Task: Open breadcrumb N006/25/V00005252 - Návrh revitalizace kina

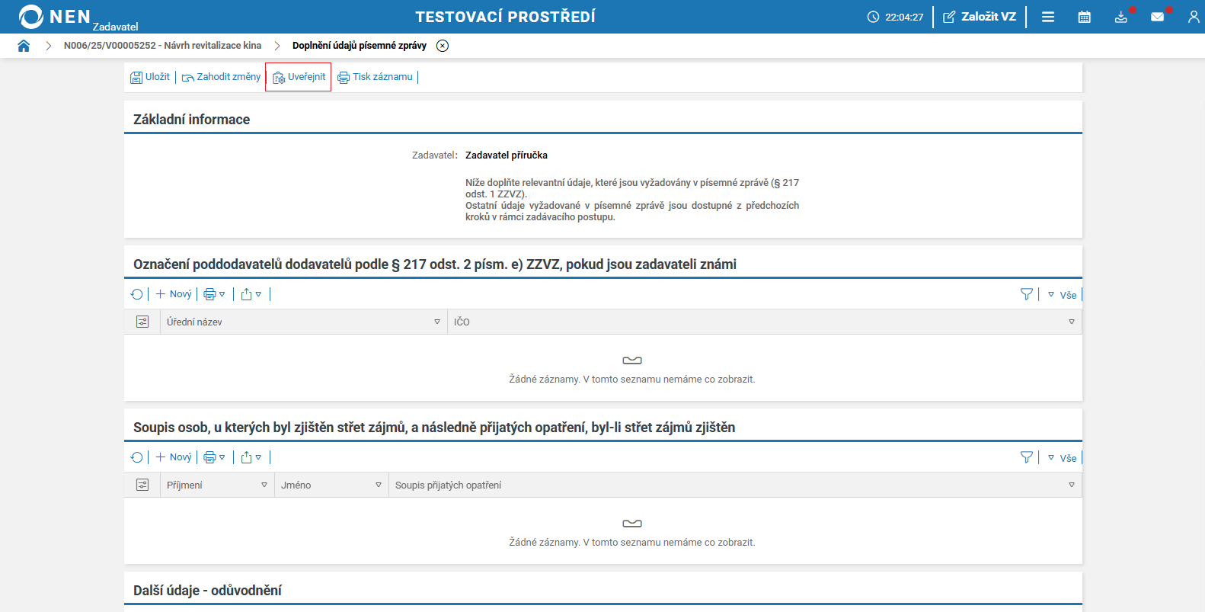Action: click(x=162, y=46)
